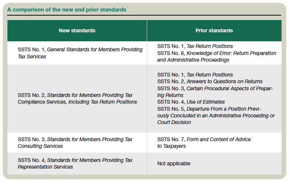This screenshot has width=289, height=182.
Task: Click "Tax Return Positions" in the second table row
Action: click(x=210, y=75)
